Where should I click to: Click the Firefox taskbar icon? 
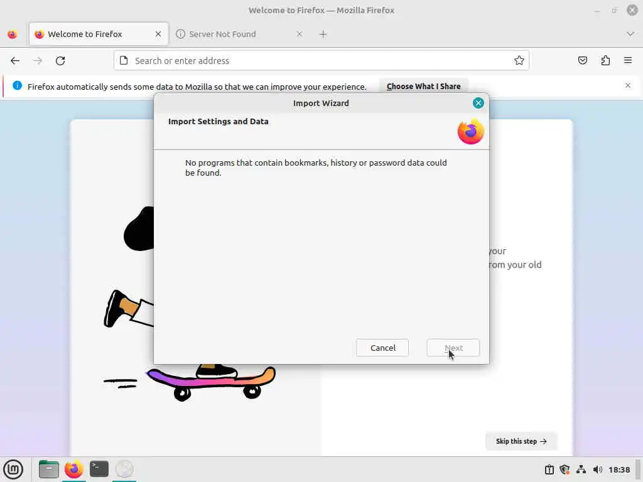coord(74,469)
